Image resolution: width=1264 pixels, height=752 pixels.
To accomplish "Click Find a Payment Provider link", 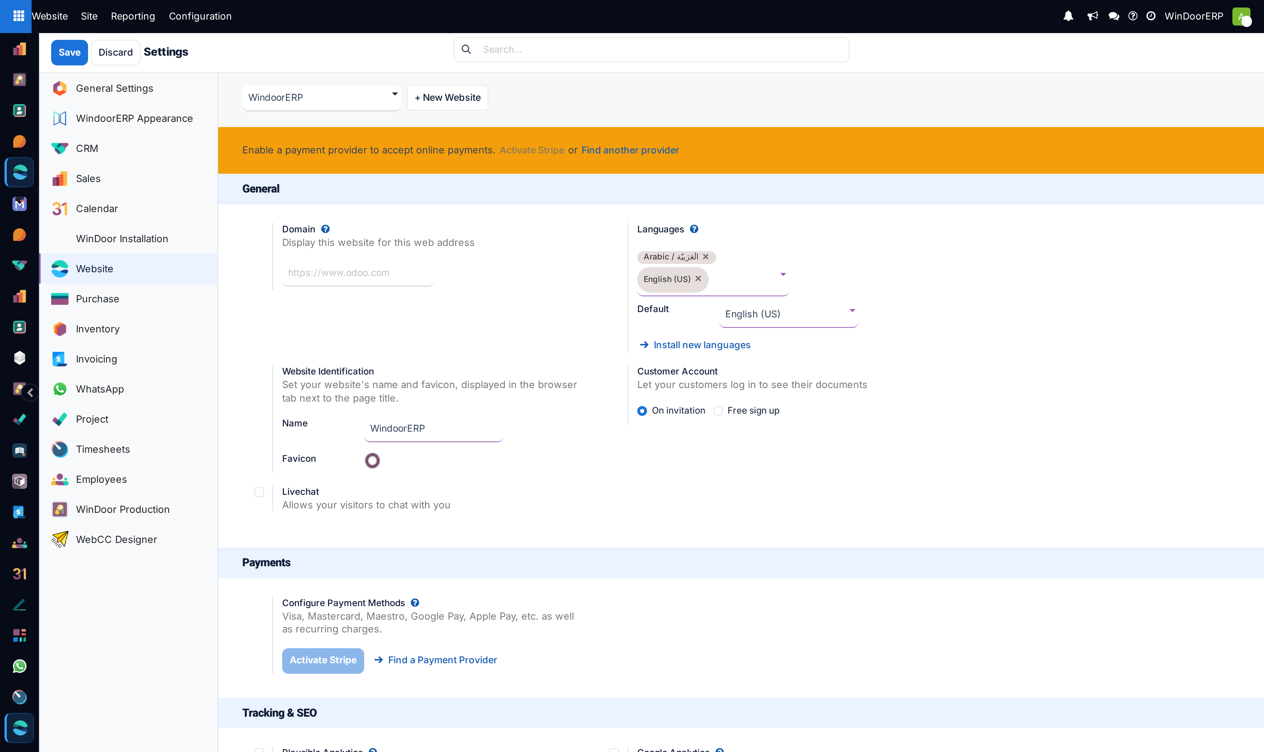I will [x=436, y=660].
